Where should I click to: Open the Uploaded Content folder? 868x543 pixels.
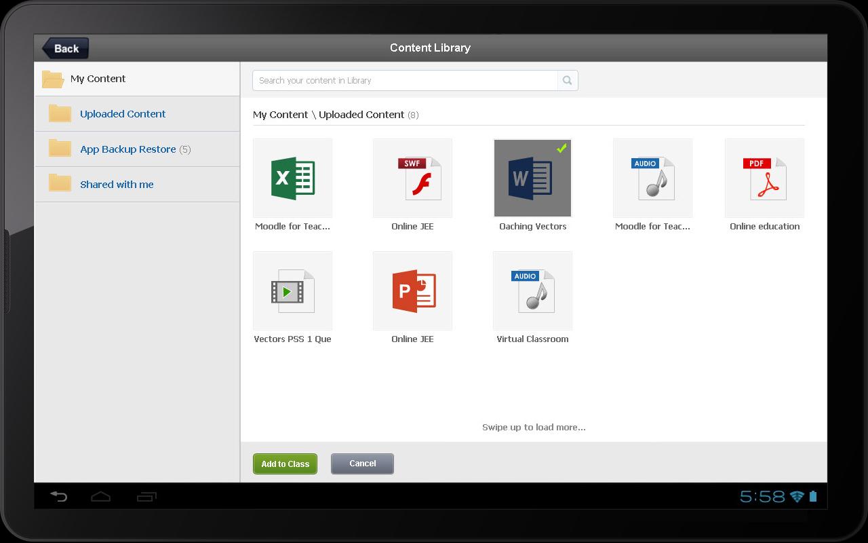coord(123,114)
